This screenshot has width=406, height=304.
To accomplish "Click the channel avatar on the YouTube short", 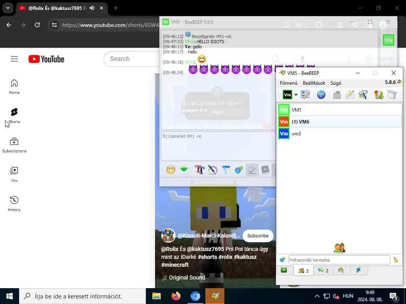I will [x=168, y=236].
